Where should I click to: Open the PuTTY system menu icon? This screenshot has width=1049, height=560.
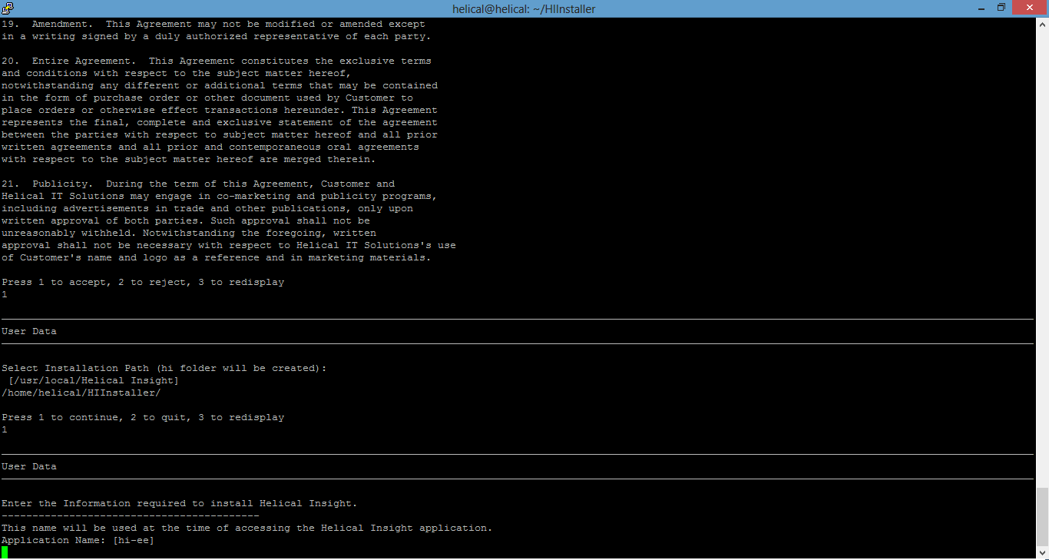pos(8,8)
